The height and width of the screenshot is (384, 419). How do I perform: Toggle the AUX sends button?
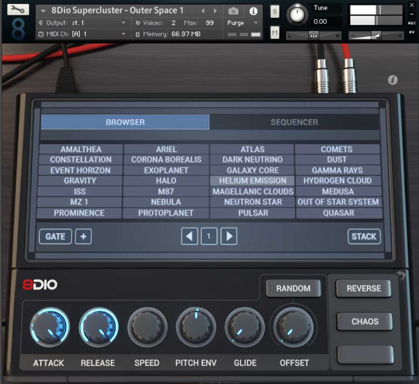[412, 23]
